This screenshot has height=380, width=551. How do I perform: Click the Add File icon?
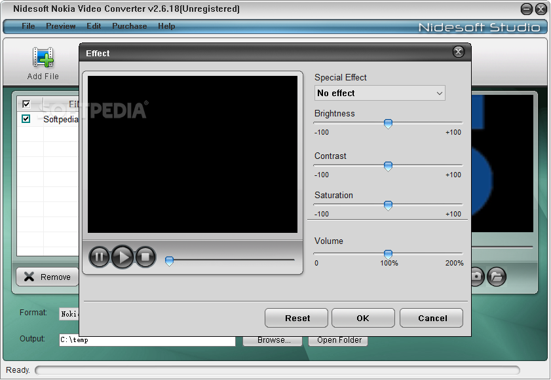pos(43,57)
